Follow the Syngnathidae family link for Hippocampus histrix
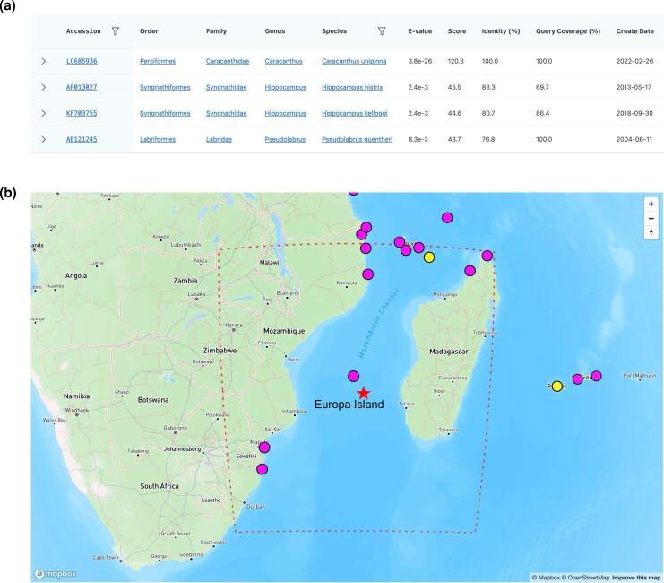The image size is (664, 583). pyautogui.click(x=226, y=87)
